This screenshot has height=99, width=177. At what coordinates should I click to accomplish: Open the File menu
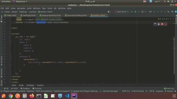coord(2,8)
